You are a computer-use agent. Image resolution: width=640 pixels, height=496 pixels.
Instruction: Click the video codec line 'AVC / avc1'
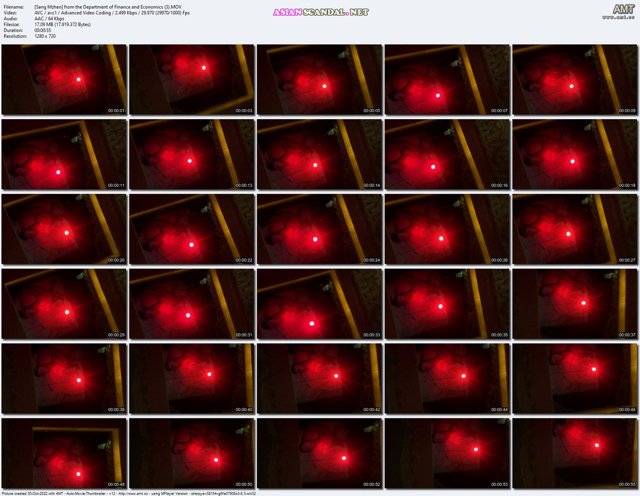click(x=112, y=12)
